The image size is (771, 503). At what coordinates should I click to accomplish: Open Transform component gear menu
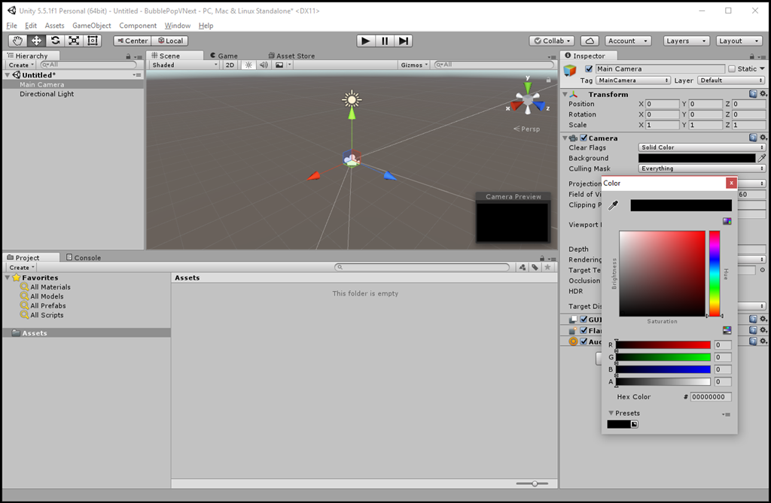click(x=763, y=94)
